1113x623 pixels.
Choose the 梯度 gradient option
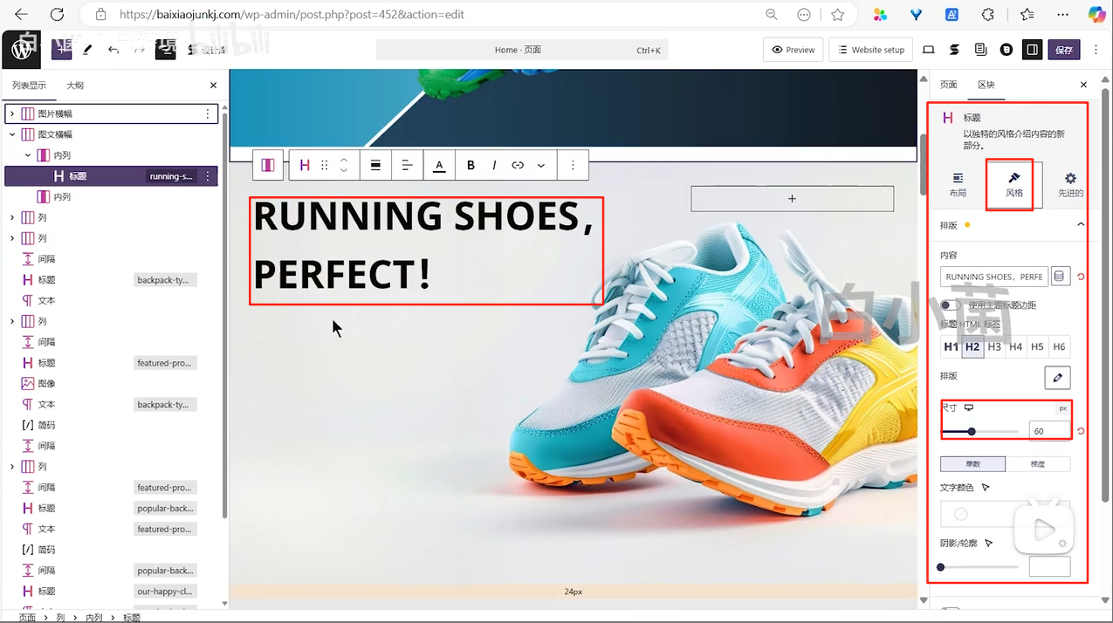pyautogui.click(x=1038, y=464)
